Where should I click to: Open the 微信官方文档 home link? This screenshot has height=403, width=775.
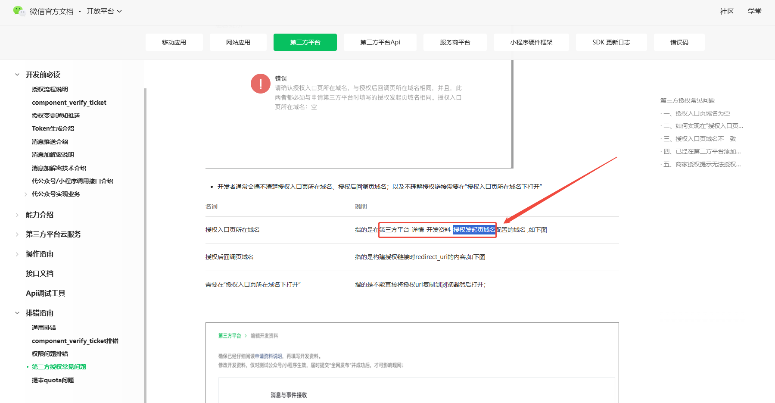[52, 11]
